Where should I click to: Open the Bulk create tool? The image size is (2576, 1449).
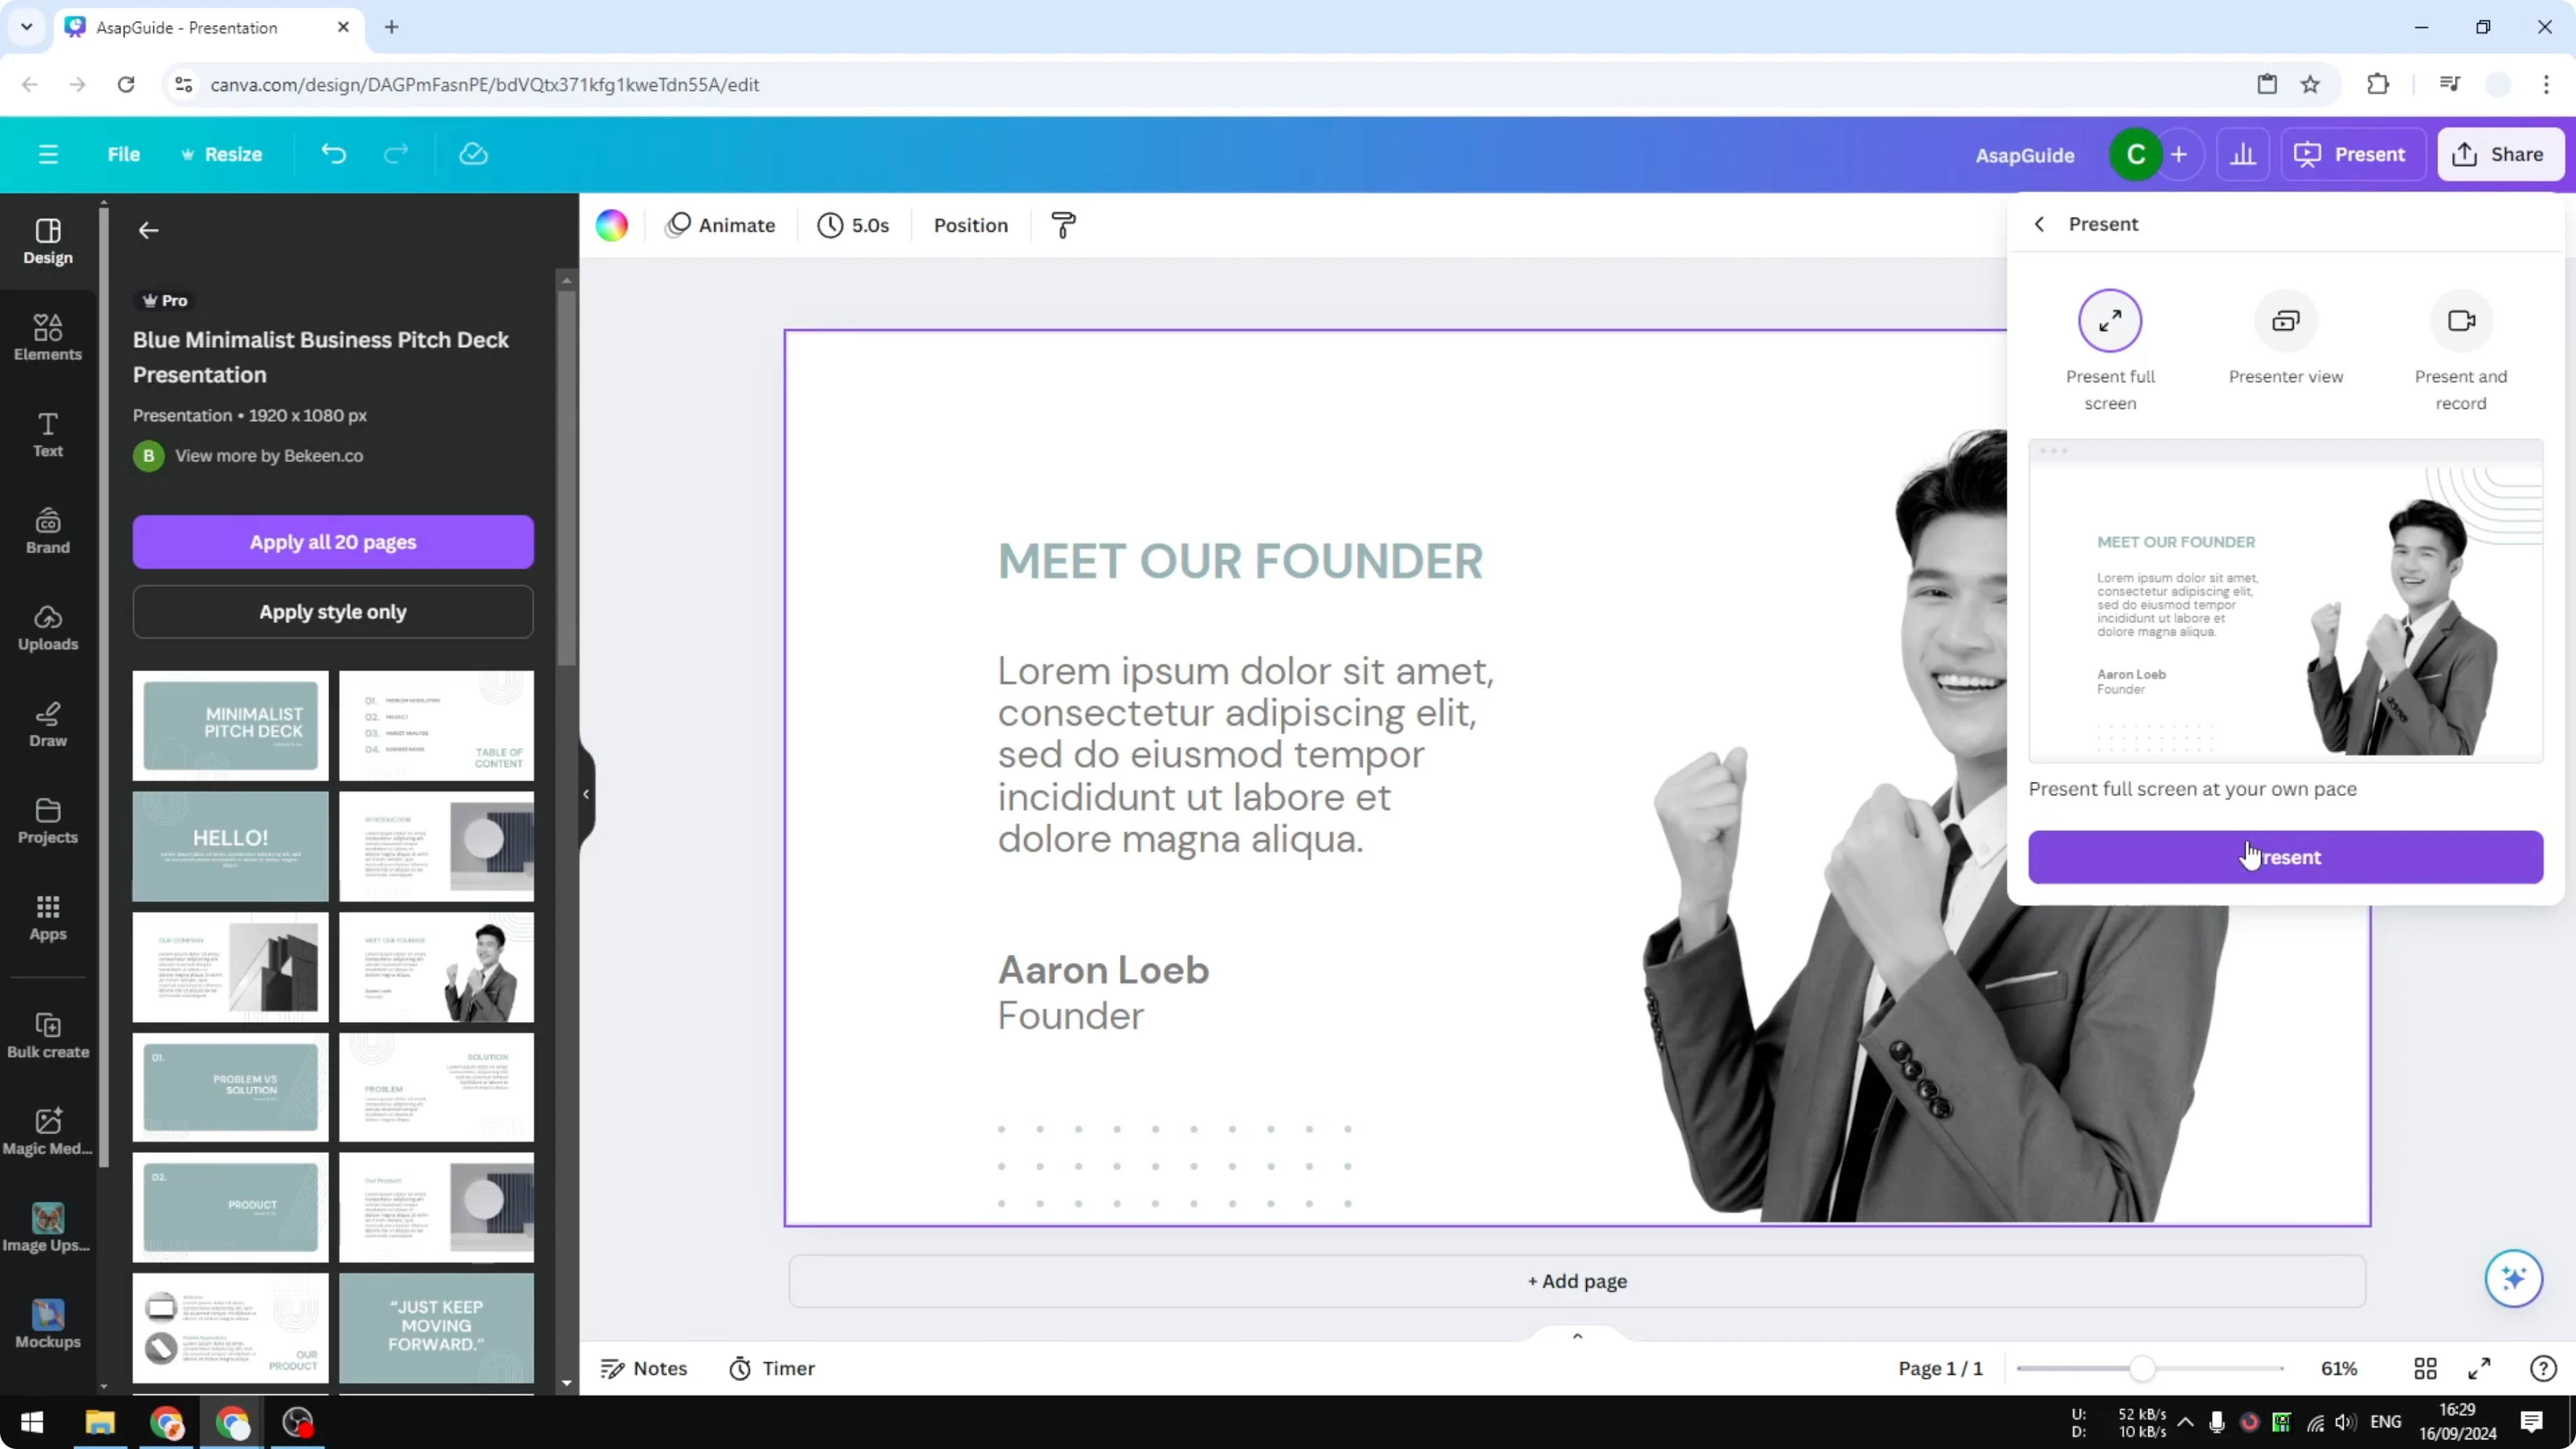pos(48,1036)
